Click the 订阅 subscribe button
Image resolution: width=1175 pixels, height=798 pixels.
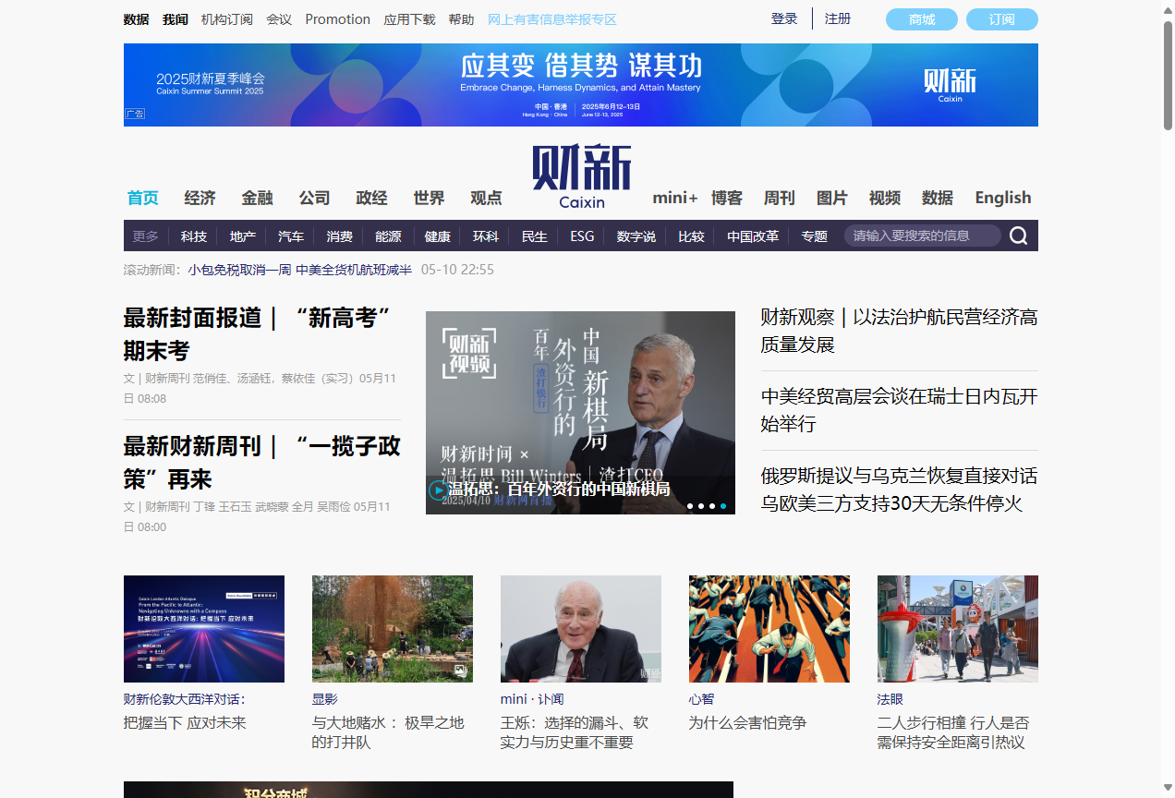(1001, 19)
